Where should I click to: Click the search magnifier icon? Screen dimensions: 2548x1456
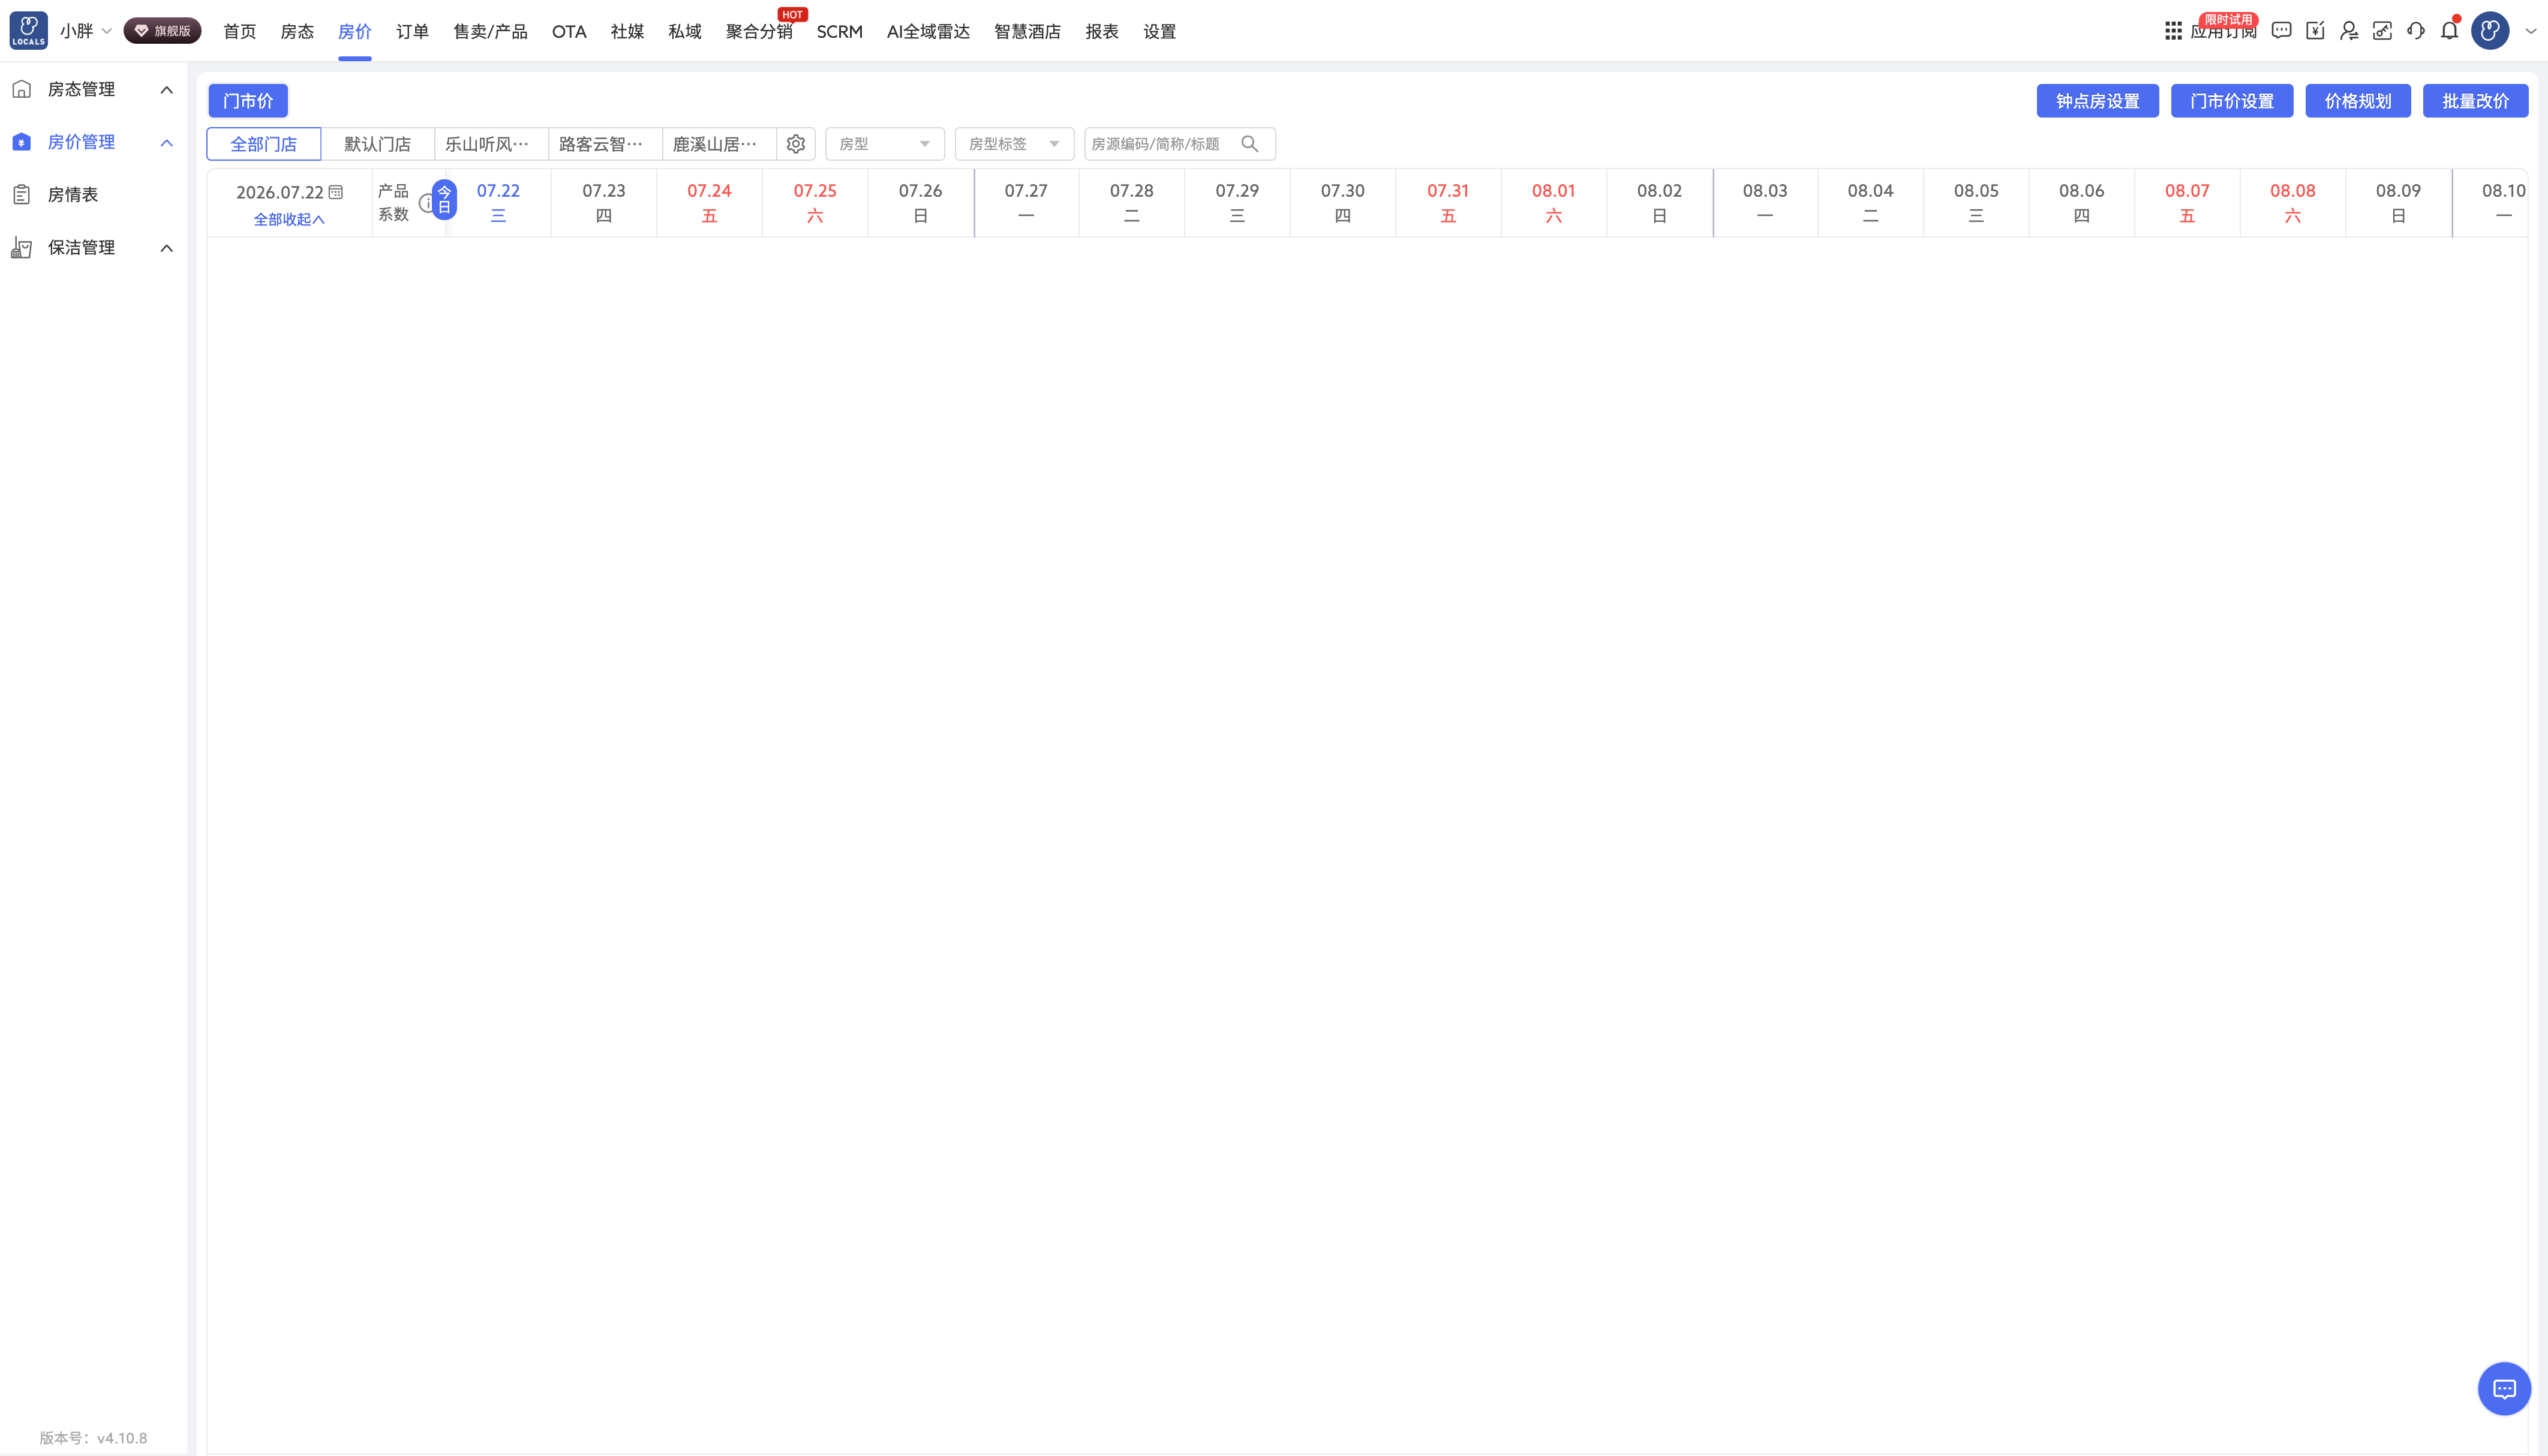(1250, 144)
